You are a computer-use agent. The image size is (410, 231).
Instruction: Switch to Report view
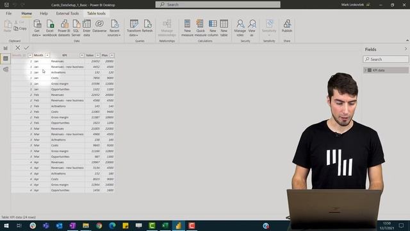[6, 48]
